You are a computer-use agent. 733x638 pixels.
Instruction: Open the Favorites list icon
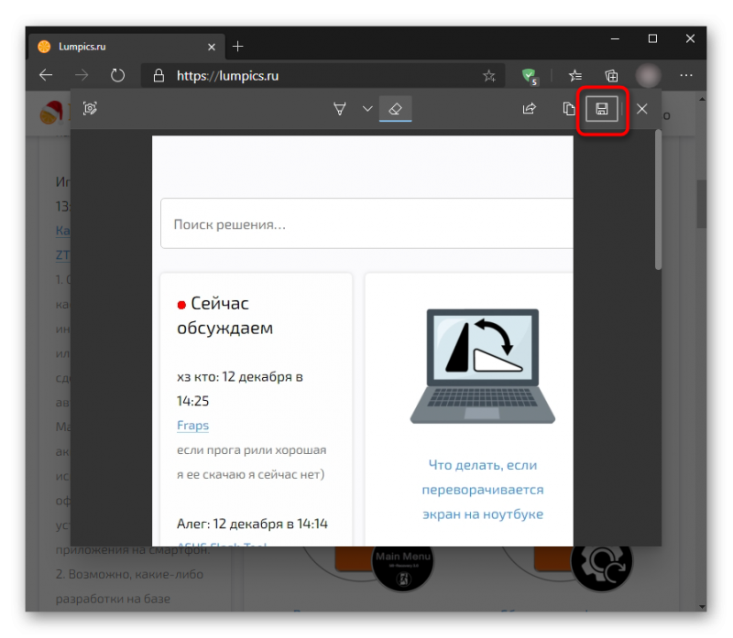(x=575, y=75)
